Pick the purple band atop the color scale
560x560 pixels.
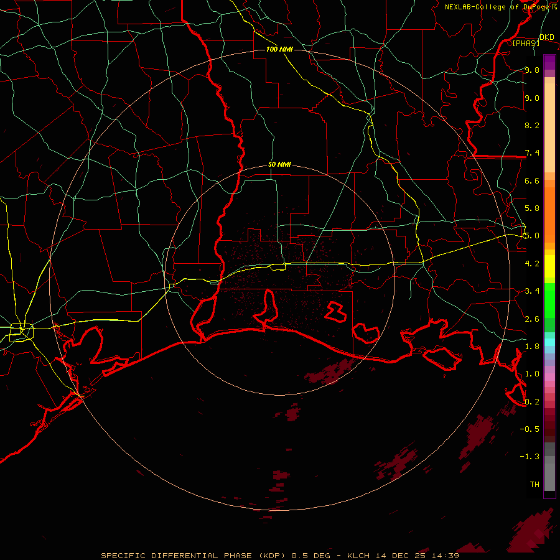[x=549, y=62]
